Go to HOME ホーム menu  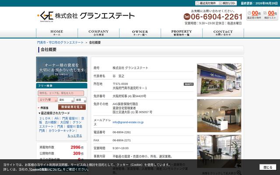[x=57, y=33]
